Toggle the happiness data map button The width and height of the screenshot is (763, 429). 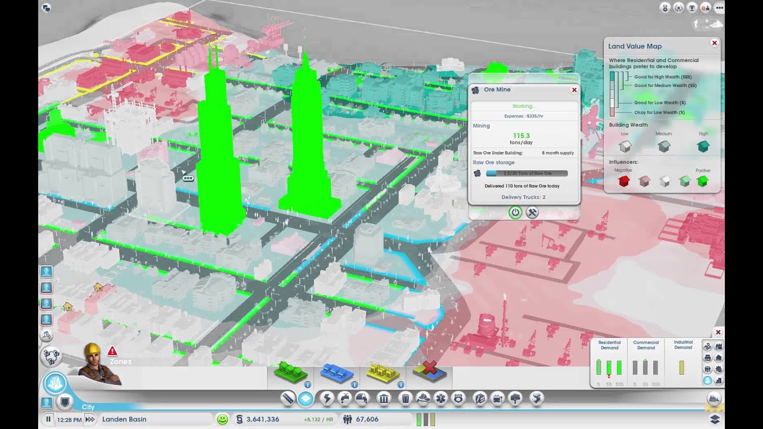coord(719,369)
